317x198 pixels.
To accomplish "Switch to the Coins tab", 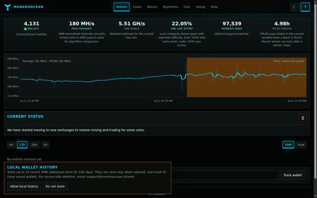I will pos(137,7).
